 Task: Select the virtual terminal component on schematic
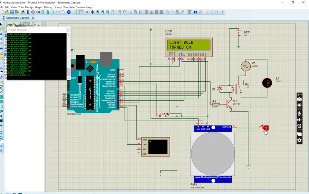[x=155, y=147]
